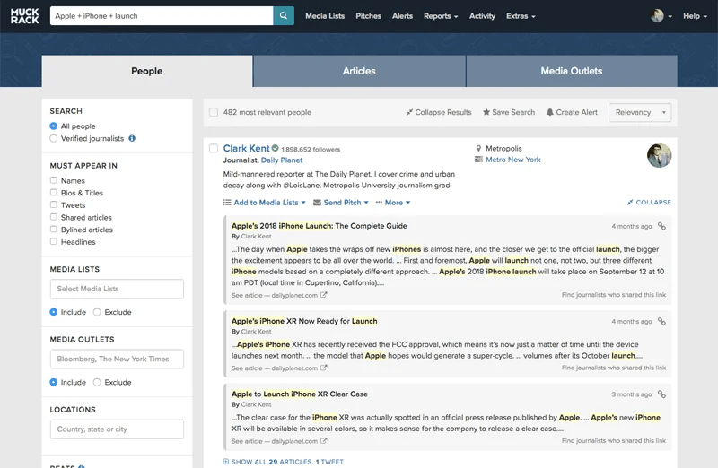Screen dimensions: 718x468
Task: Click the Media Outlets filter field
Action: pos(117,360)
